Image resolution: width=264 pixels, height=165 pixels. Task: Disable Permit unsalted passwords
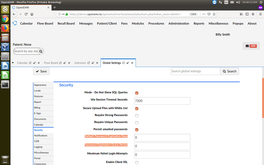(x=137, y=130)
